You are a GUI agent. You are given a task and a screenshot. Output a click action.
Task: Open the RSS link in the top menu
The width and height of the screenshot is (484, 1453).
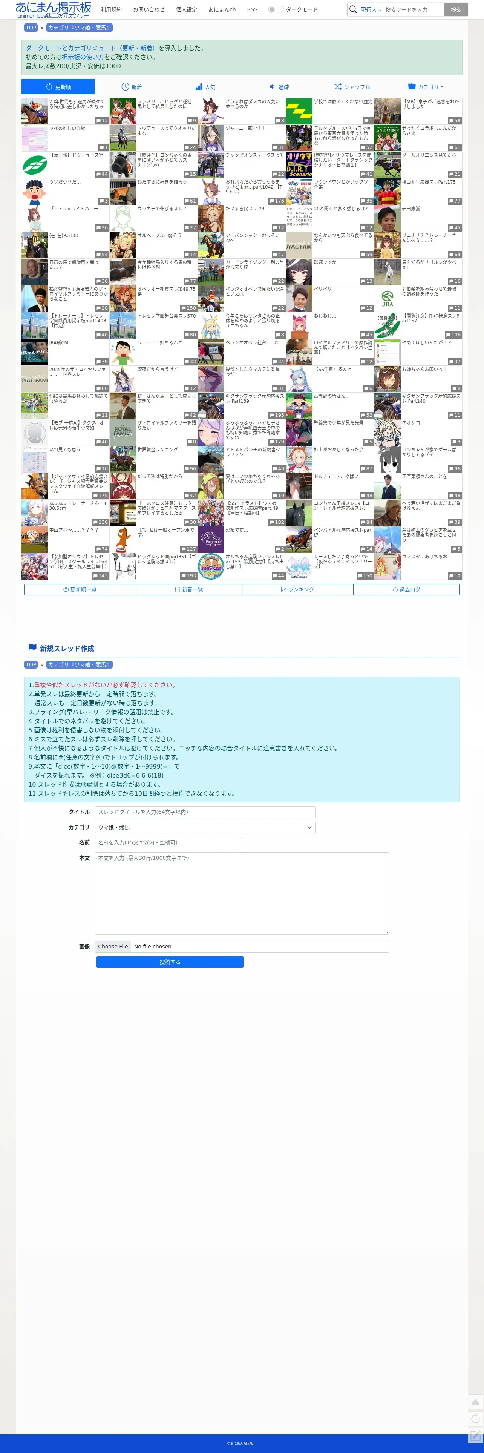[x=252, y=9]
